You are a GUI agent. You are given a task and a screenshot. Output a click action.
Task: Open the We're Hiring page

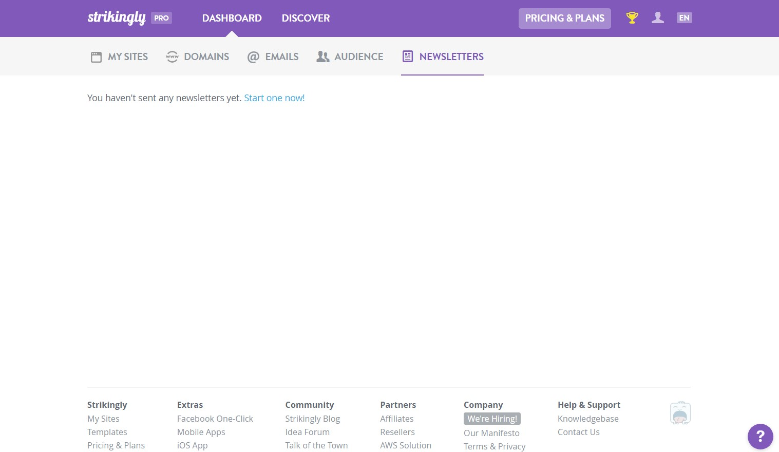click(492, 419)
